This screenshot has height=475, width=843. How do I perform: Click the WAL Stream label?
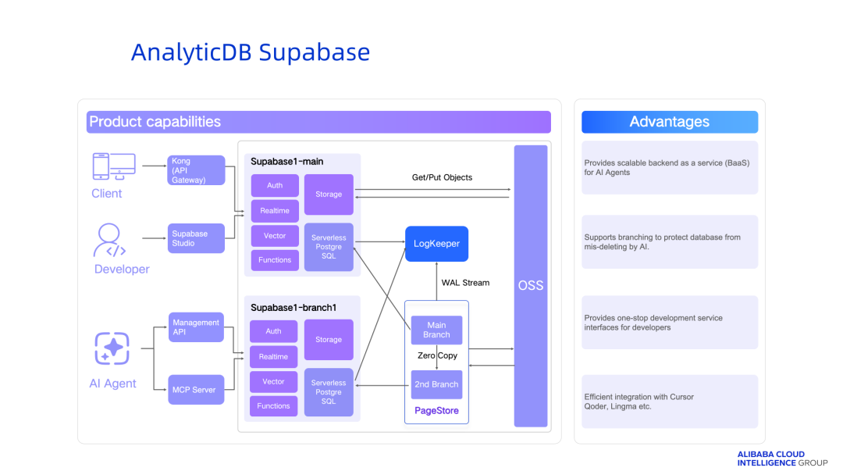[465, 283]
